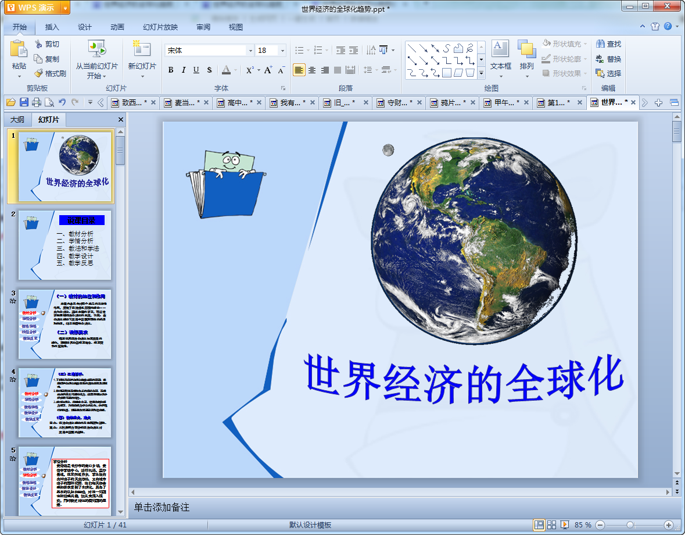Switch to Outline (大纲) pane tab
685x535 pixels.
[x=17, y=120]
